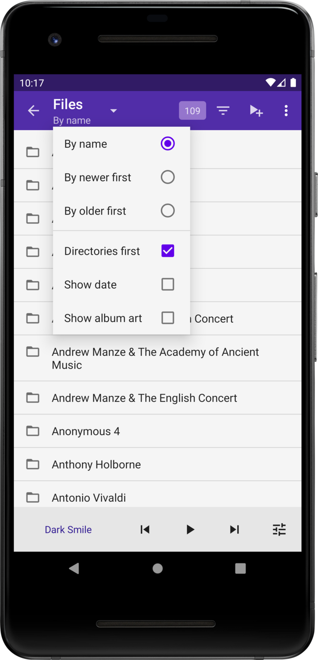318x660 pixels.
Task: Tap the play-and-add-to-queue icon
Action: 256,111
